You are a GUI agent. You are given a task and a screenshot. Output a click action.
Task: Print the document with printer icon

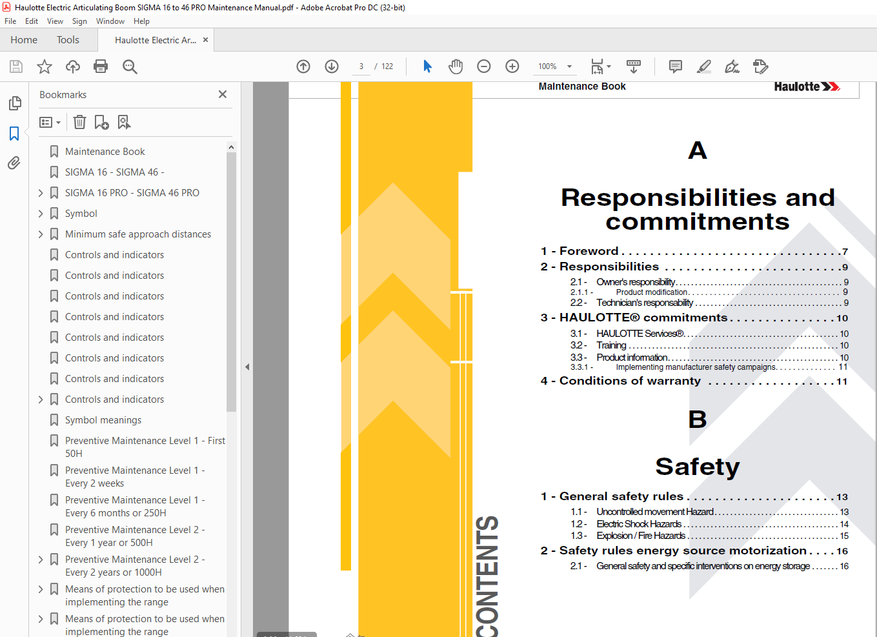click(x=101, y=66)
